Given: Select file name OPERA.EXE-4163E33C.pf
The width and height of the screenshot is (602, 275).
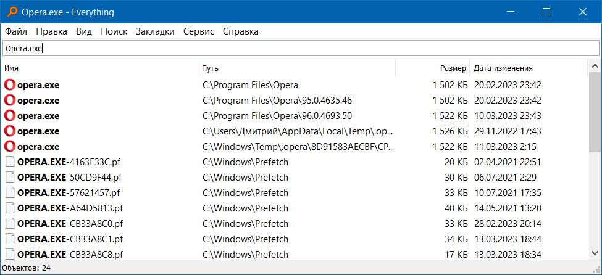Looking at the screenshot, I should pos(69,162).
